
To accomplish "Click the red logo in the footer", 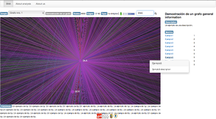I will pyautogui.click(x=99, y=116).
